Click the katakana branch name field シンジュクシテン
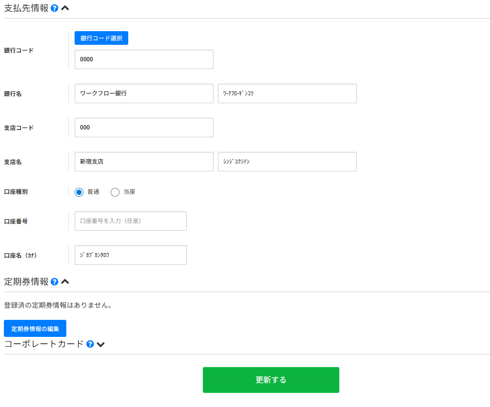490x407 pixels. click(x=287, y=161)
